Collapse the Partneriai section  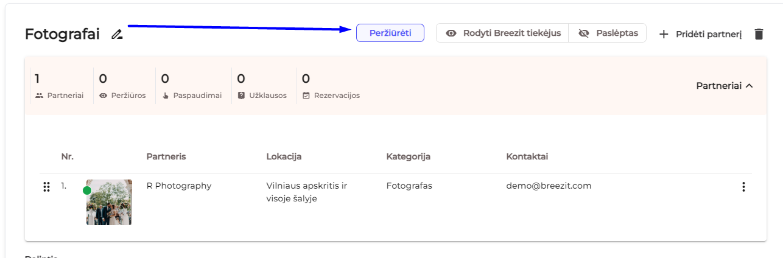tap(725, 86)
